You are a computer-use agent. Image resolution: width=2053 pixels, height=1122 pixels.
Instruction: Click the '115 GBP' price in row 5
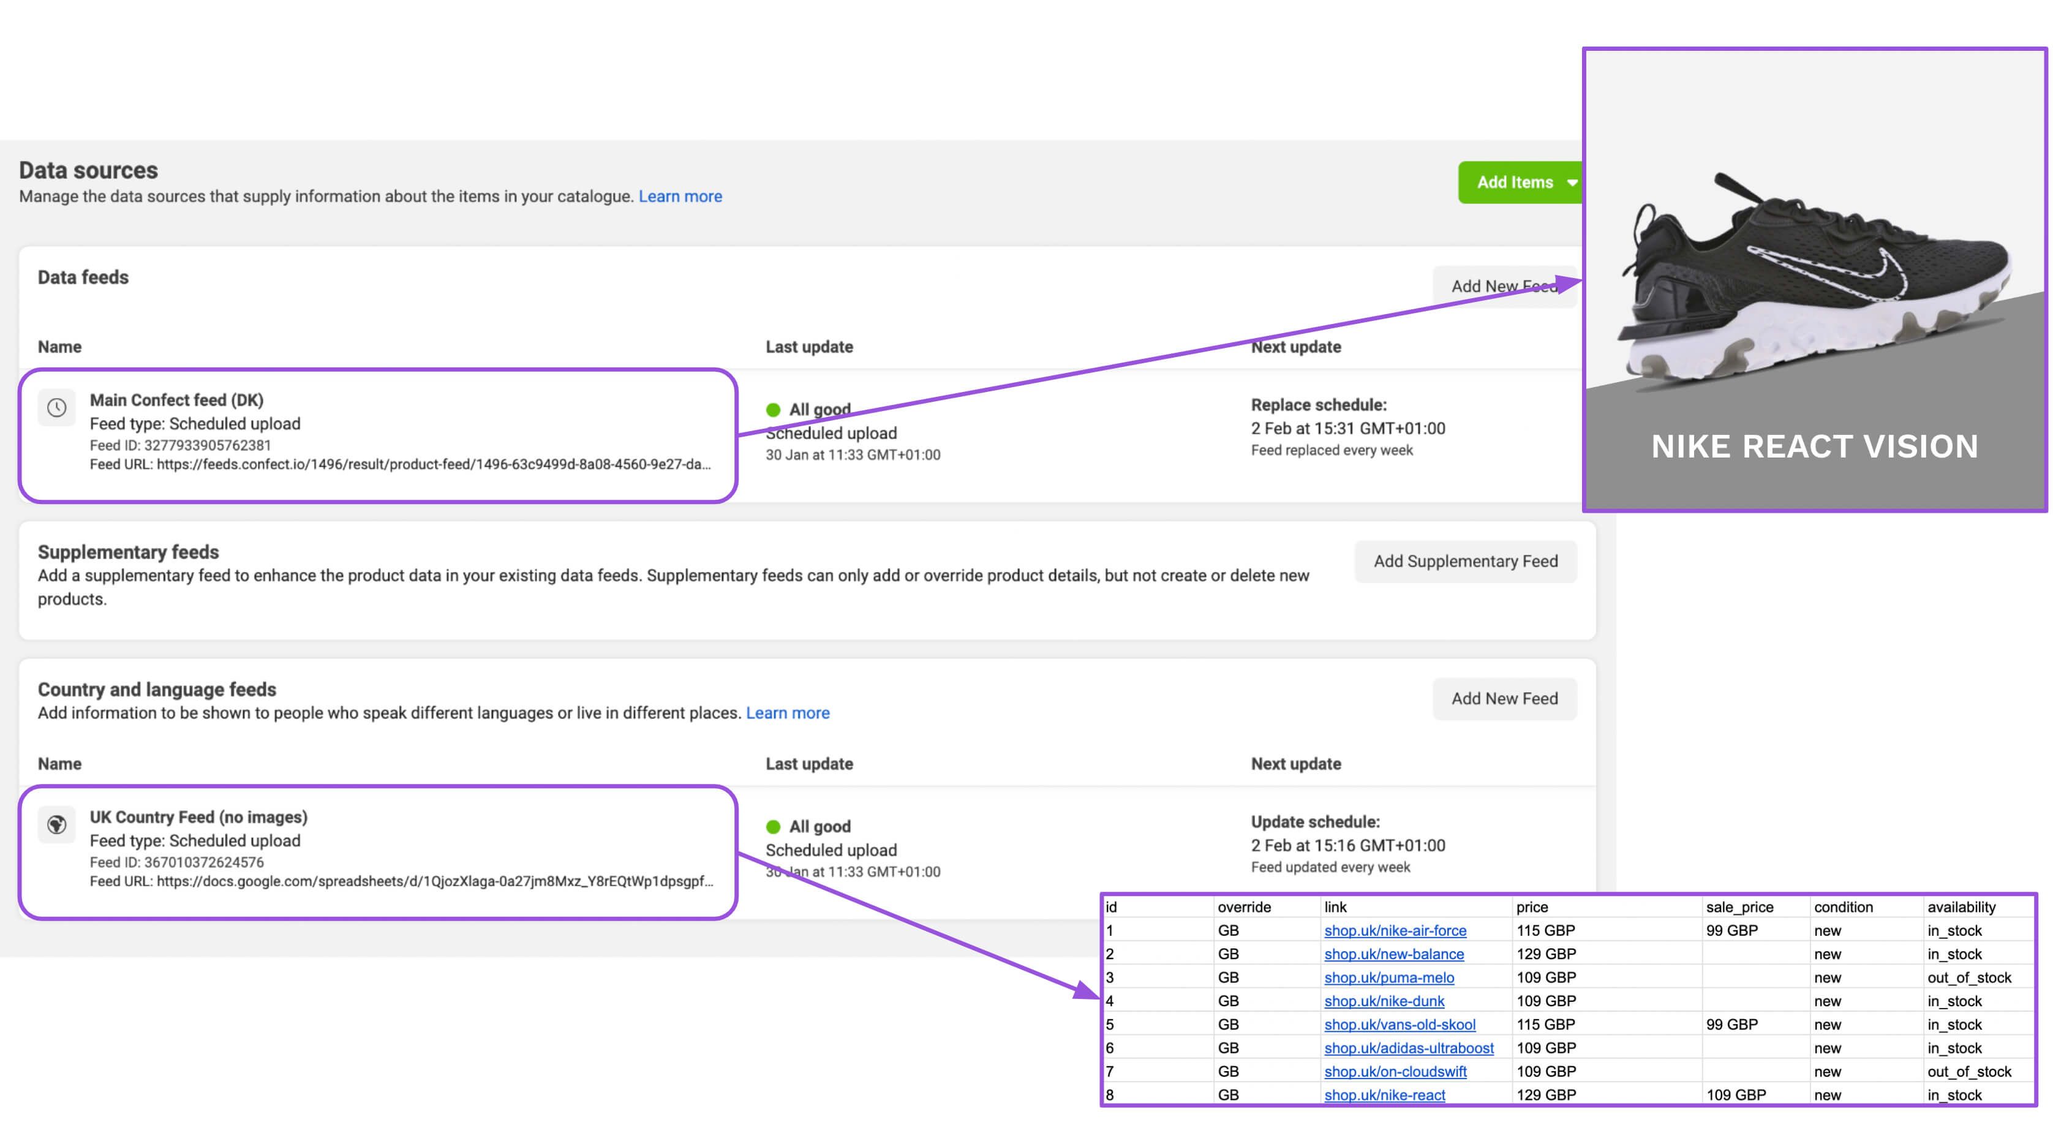(x=1546, y=1024)
